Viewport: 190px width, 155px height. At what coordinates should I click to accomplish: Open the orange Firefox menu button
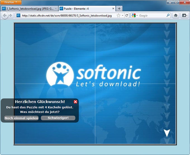pyautogui.click(x=11, y=2)
